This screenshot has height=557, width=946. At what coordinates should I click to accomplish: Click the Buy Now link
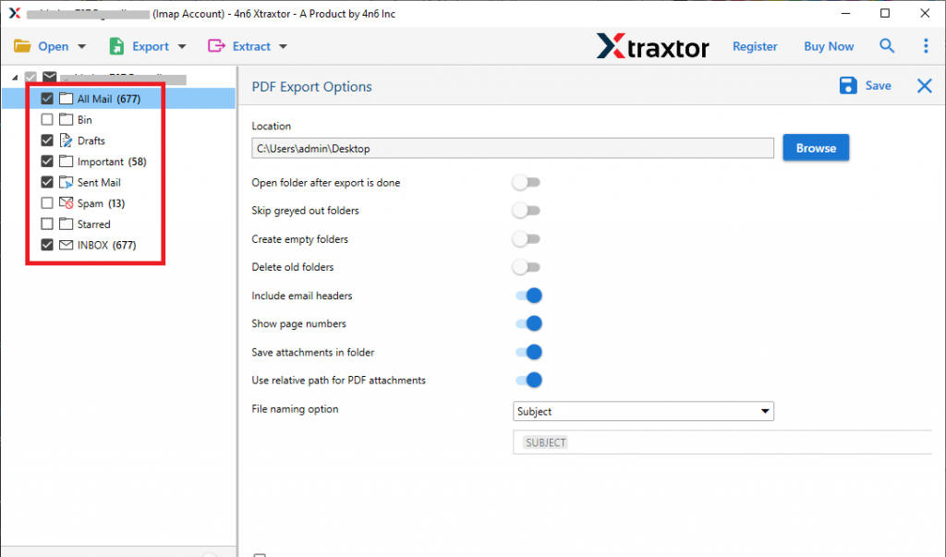tap(829, 46)
